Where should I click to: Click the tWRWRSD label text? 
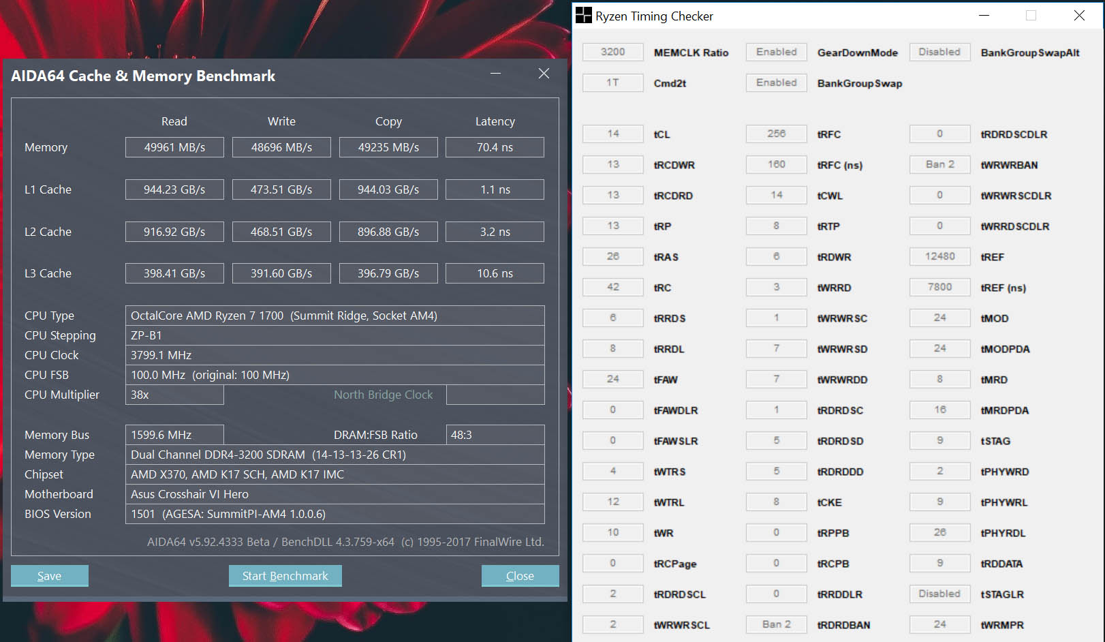click(843, 349)
